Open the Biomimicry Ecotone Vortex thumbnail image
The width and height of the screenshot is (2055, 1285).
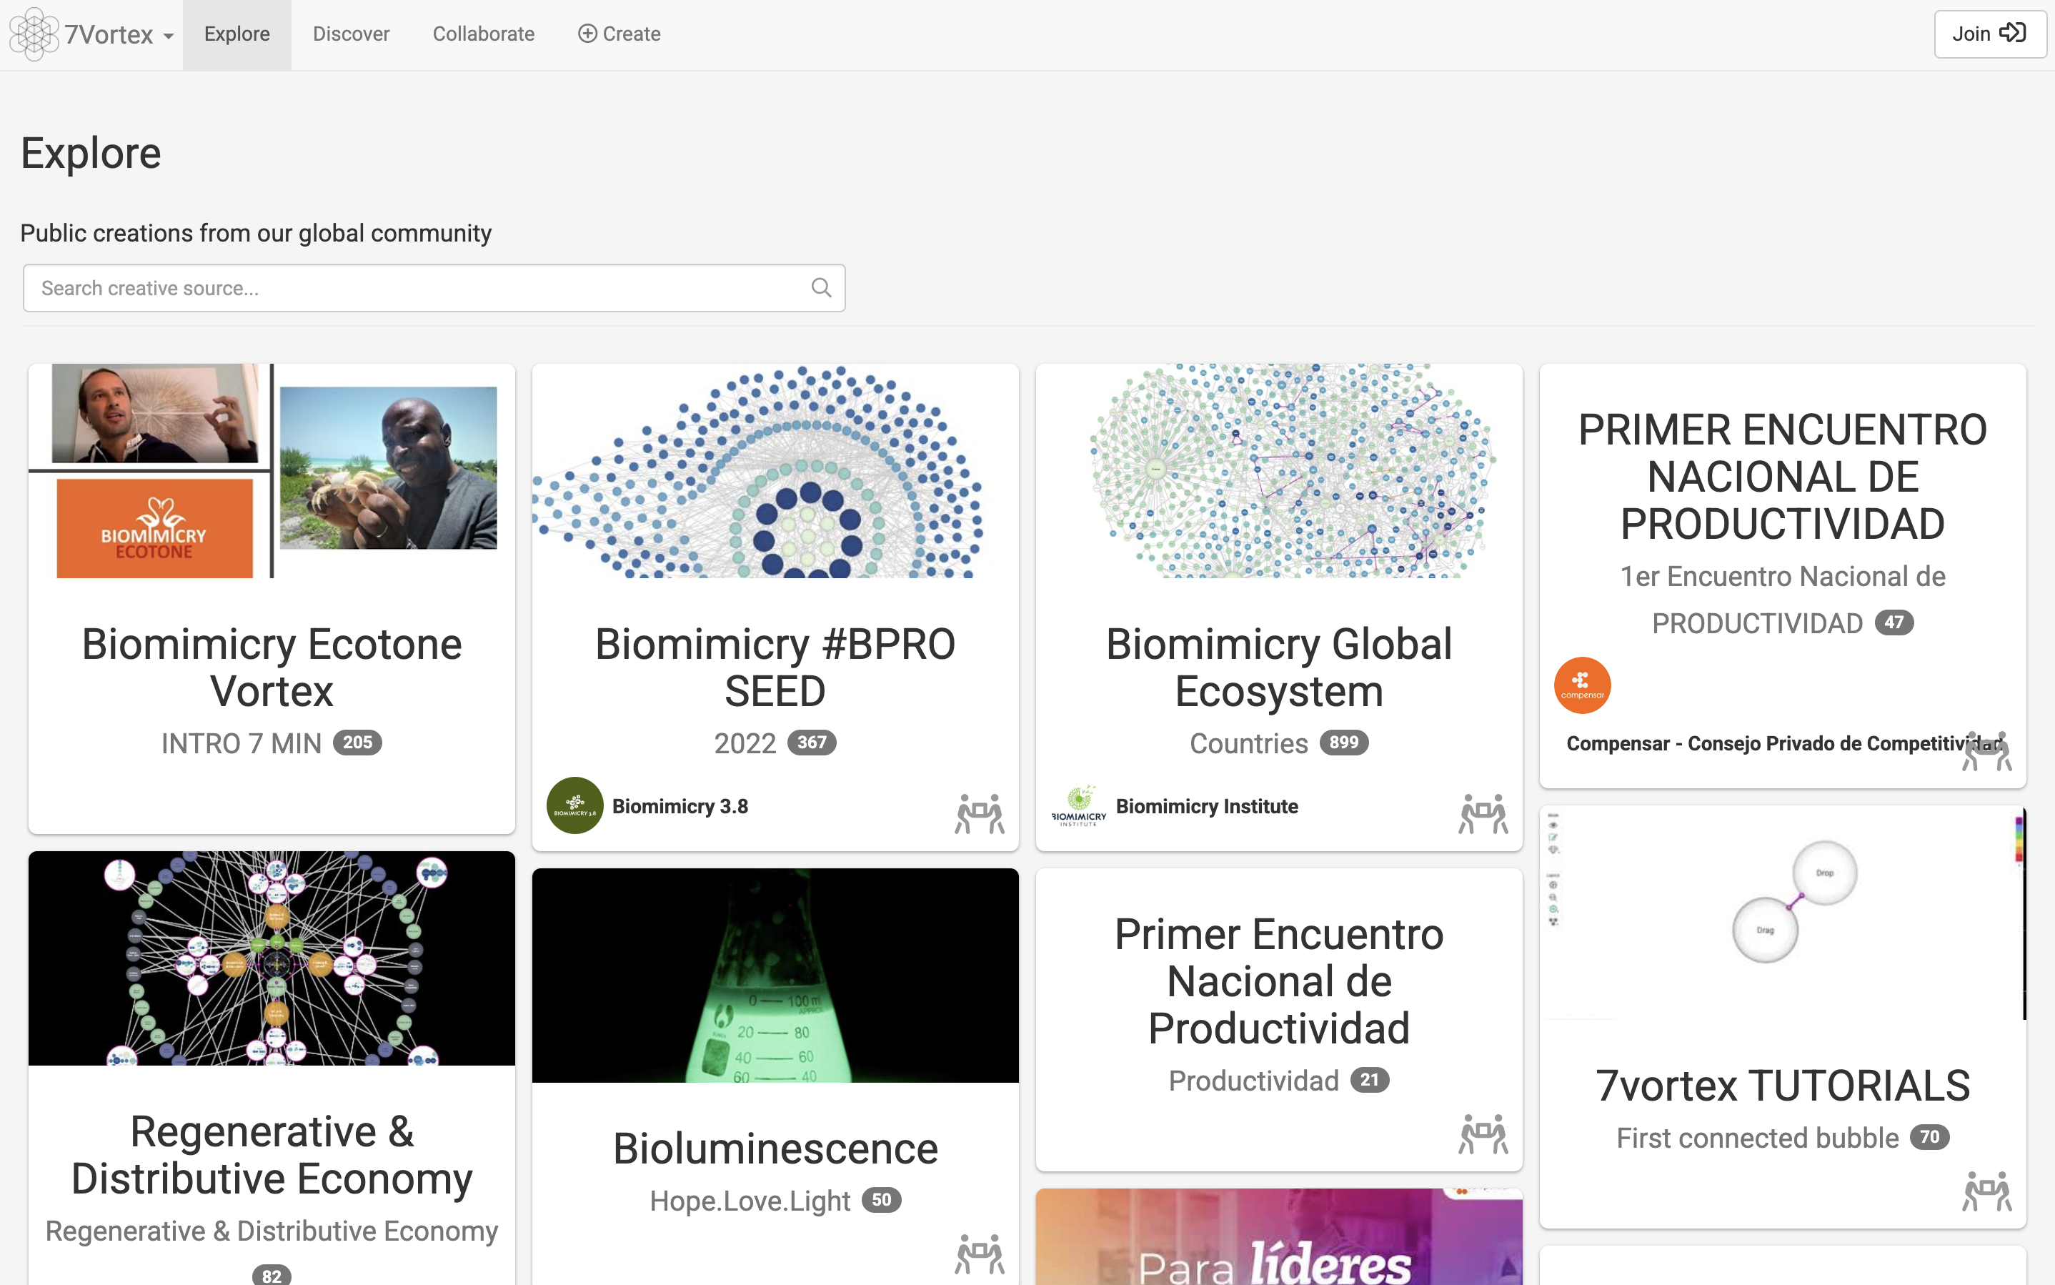(272, 471)
